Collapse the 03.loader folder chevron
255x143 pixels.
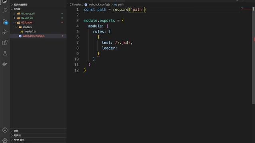click(x=15, y=23)
